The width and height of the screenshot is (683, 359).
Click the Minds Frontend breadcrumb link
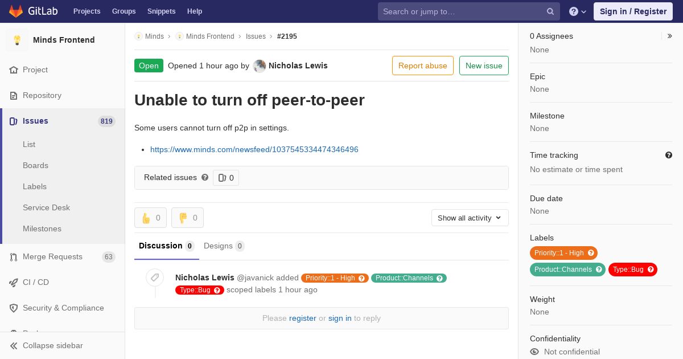coord(210,36)
